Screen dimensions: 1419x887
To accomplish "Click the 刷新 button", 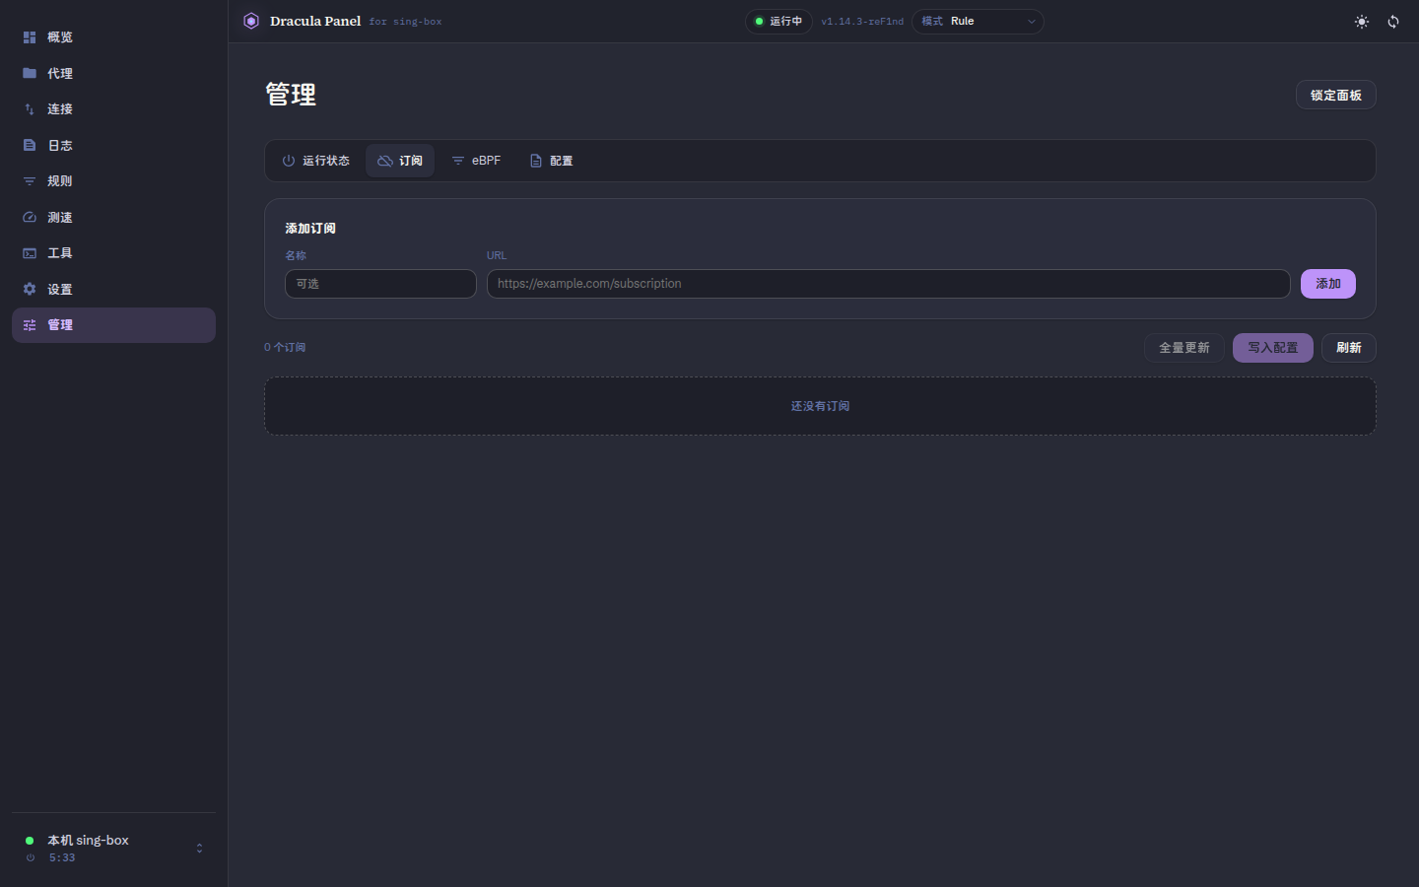I will pyautogui.click(x=1348, y=348).
